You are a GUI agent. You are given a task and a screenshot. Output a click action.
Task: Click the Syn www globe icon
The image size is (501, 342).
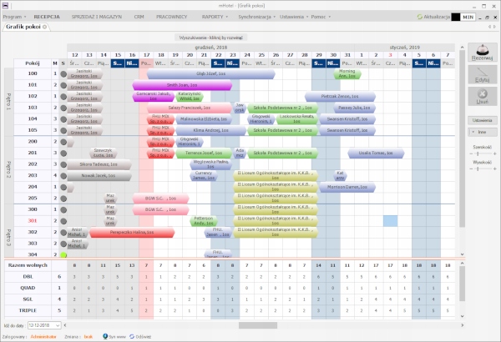(x=105, y=336)
